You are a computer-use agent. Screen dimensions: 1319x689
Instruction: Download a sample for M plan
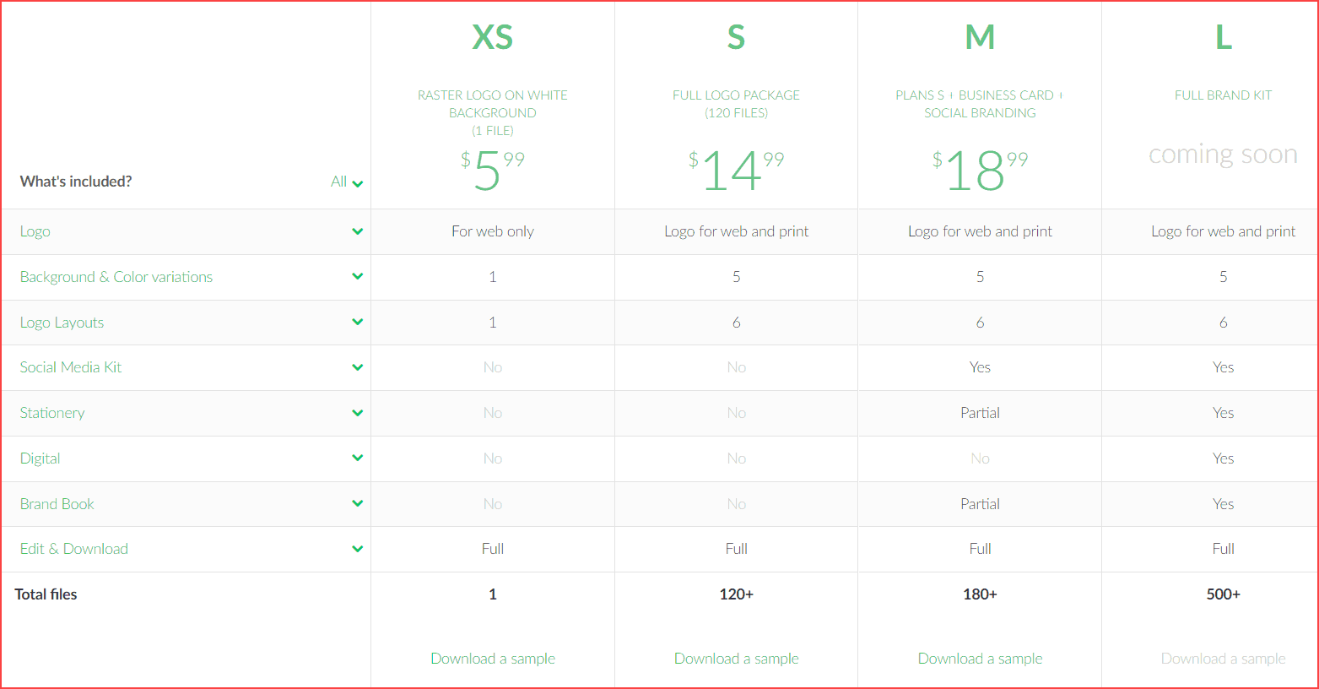click(x=980, y=659)
